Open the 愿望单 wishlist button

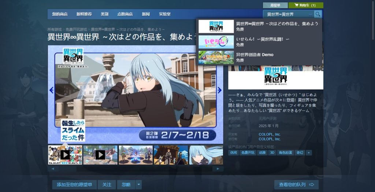275,5
